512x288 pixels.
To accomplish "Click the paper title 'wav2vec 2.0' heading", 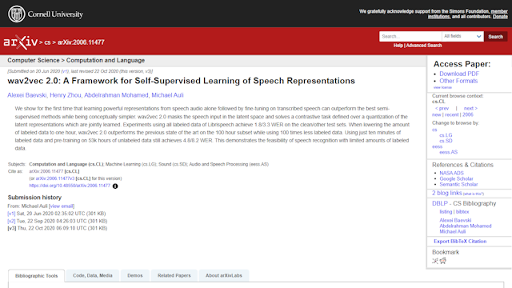I will pos(181,81).
